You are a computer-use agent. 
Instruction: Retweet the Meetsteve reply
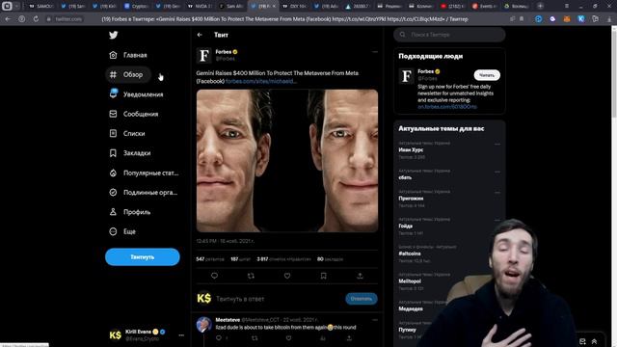point(255,338)
